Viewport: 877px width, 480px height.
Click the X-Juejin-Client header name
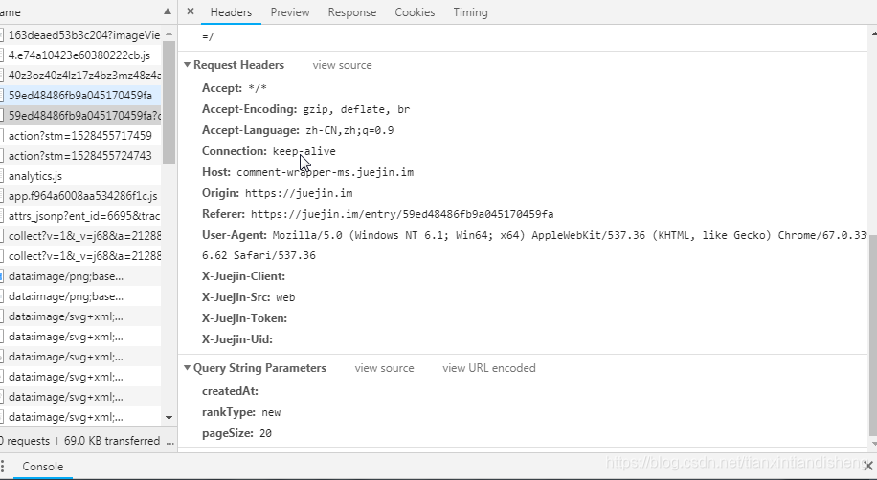tap(243, 276)
